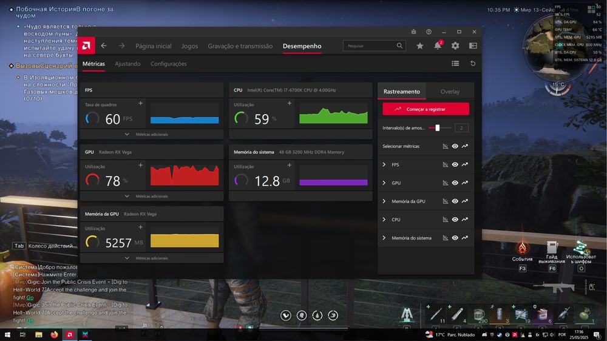Screen dimensions: 607x341
Task: Click the События F3 game button
Action: point(522,255)
